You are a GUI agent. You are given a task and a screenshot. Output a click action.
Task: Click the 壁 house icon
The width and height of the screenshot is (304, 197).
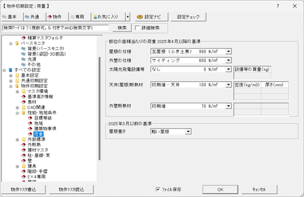pyautogui.click(x=24, y=160)
